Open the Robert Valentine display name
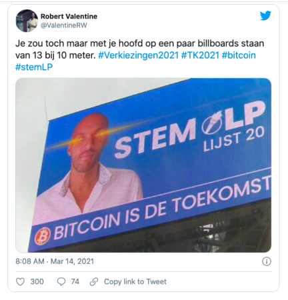Viewport: 288px width, 300px height. (69, 16)
